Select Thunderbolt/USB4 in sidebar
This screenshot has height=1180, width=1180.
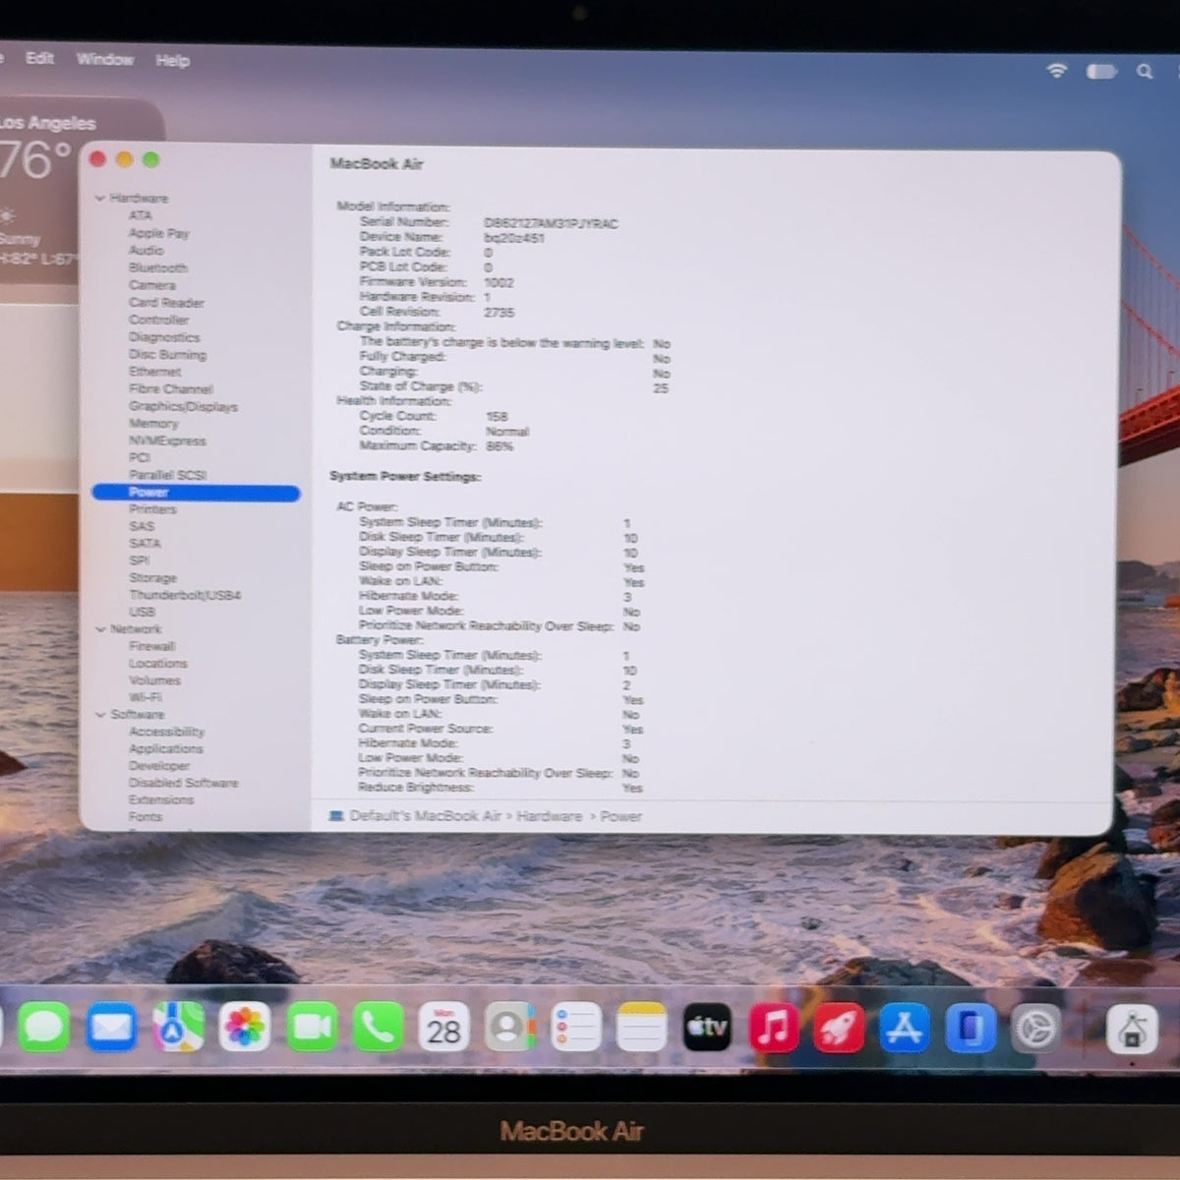185,595
